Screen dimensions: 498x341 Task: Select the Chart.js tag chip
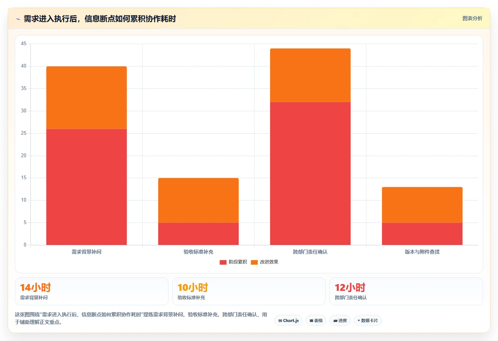coord(288,320)
